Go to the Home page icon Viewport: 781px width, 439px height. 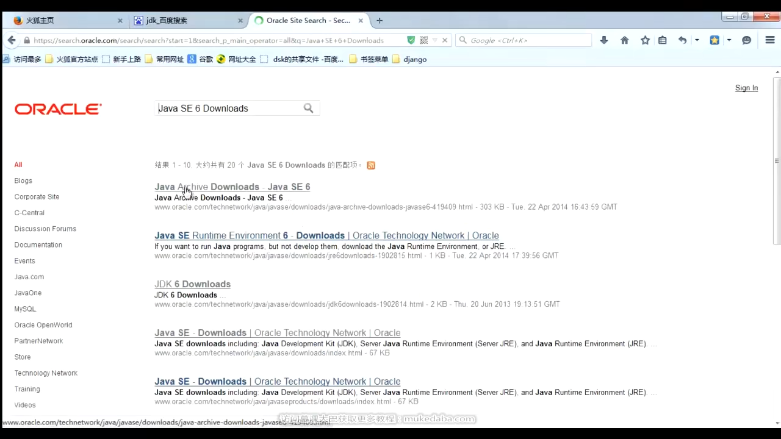coord(624,40)
